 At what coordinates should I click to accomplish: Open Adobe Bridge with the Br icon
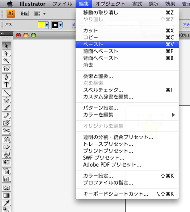tap(25, 14)
